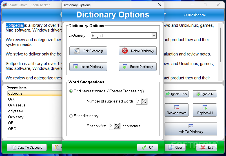Click the highlighted word Softpedia in text
The height and width of the screenshot is (156, 226).
coord(14,25)
